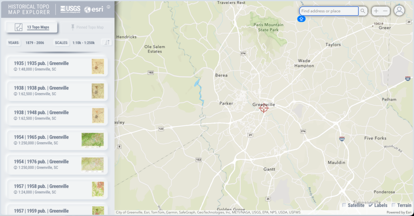Enable the Satellite basemap checkbox
414x216 pixels.
(344, 205)
